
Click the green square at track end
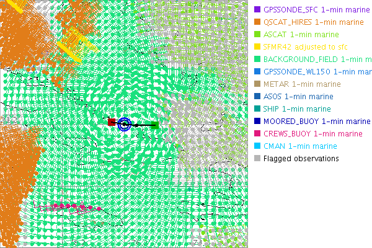click(x=154, y=125)
